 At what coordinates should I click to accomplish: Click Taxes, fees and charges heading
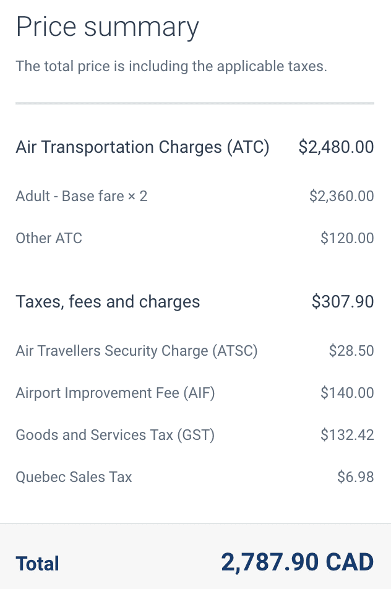[x=108, y=302]
